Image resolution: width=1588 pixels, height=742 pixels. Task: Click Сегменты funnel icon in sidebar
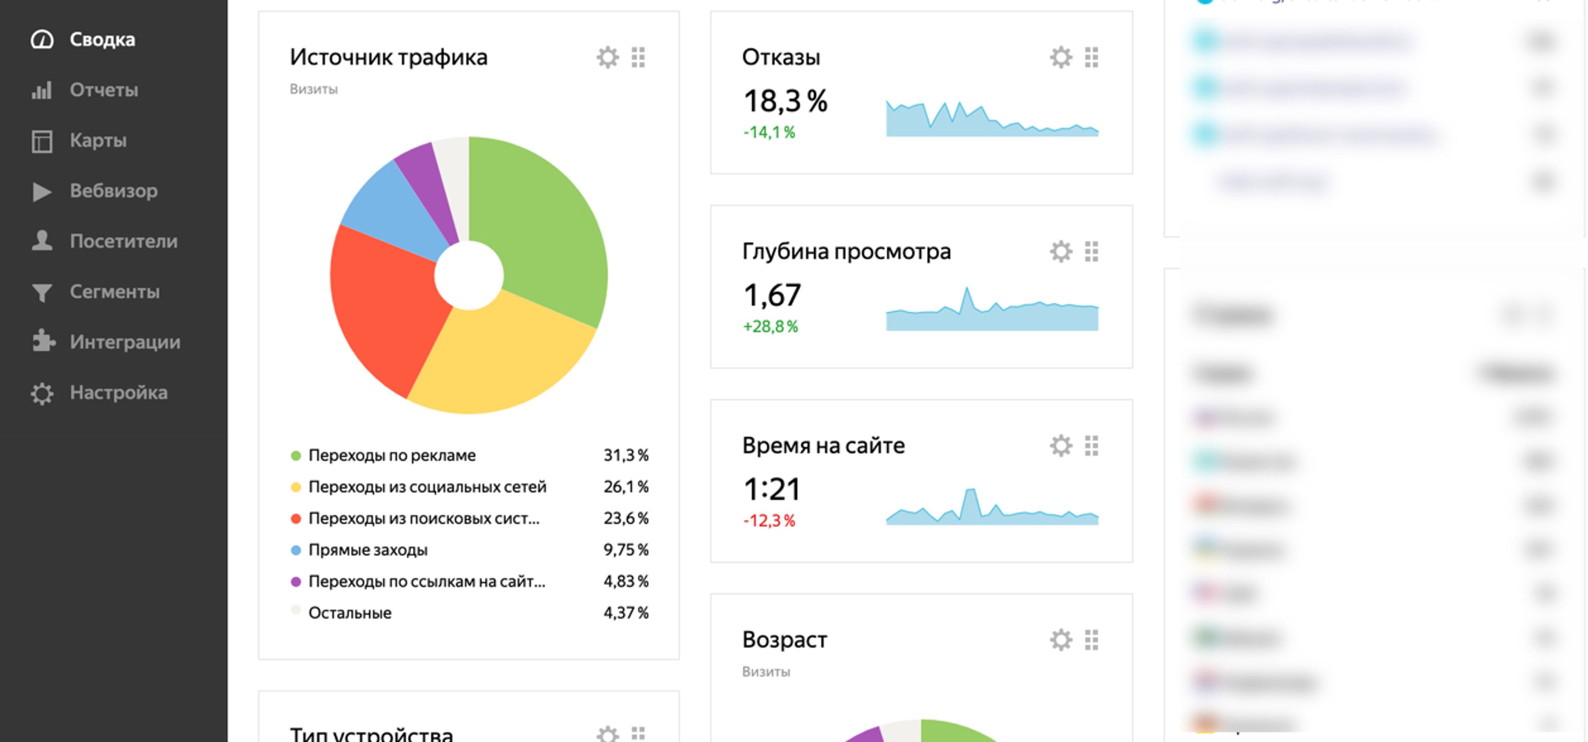tap(41, 292)
